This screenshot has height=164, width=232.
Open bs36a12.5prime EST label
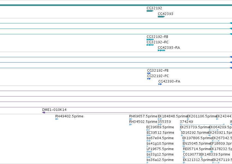(160, 160)
